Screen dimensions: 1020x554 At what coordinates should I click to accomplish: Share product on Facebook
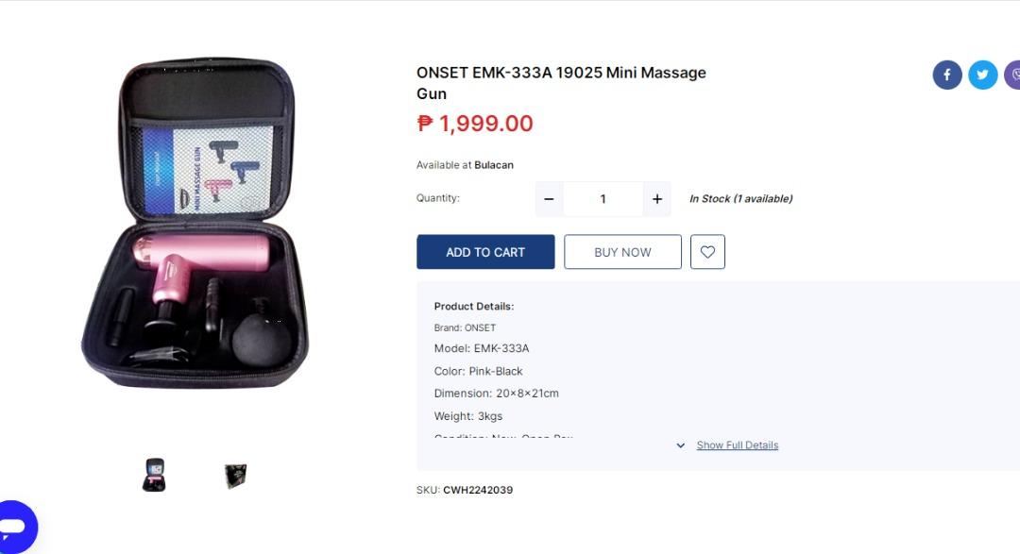947,75
